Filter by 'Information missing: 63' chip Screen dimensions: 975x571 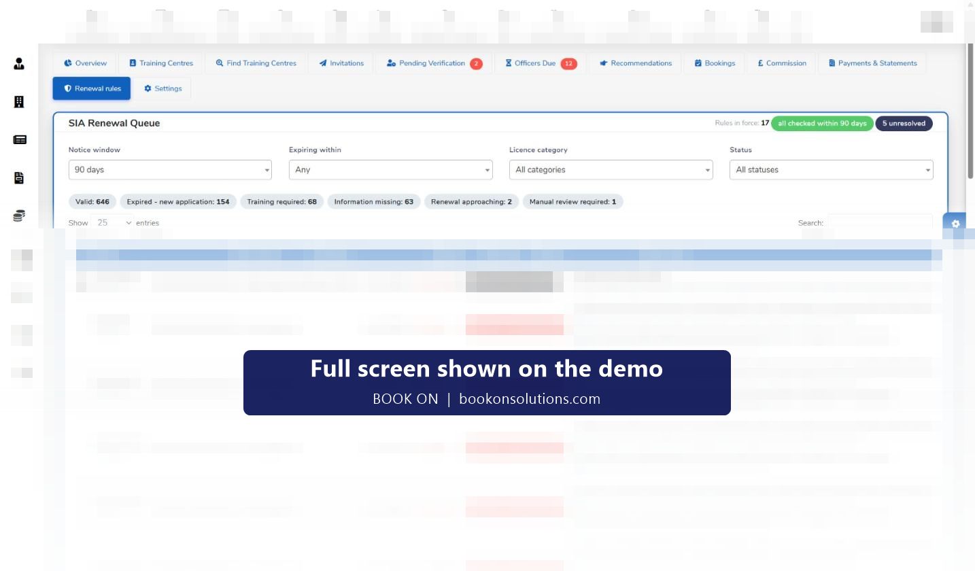pos(374,202)
